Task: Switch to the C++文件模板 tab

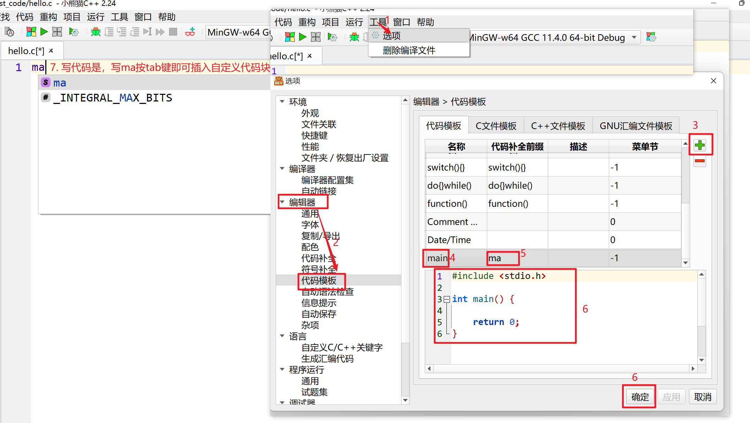Action: coord(558,126)
